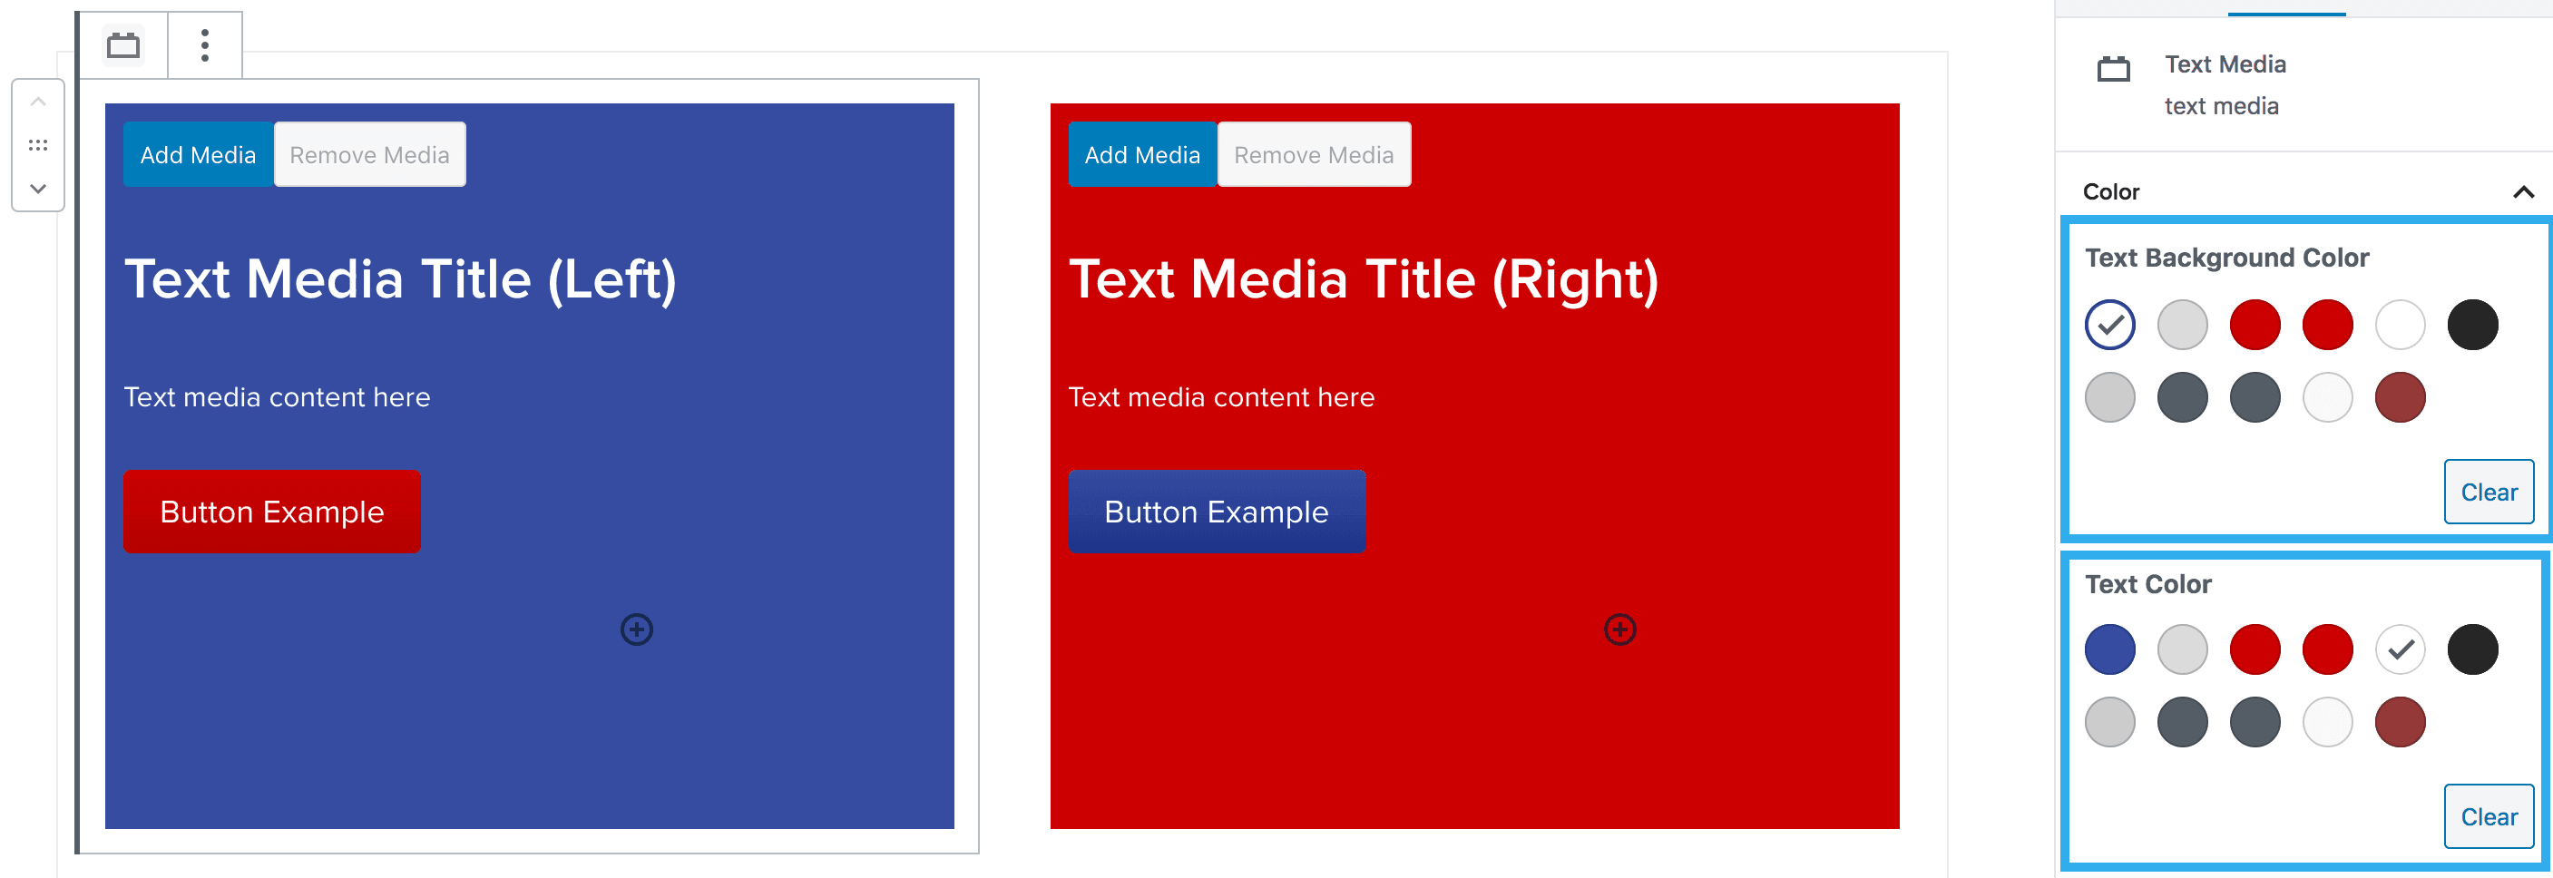Click the plus icon inside the red media area

coord(1619,629)
